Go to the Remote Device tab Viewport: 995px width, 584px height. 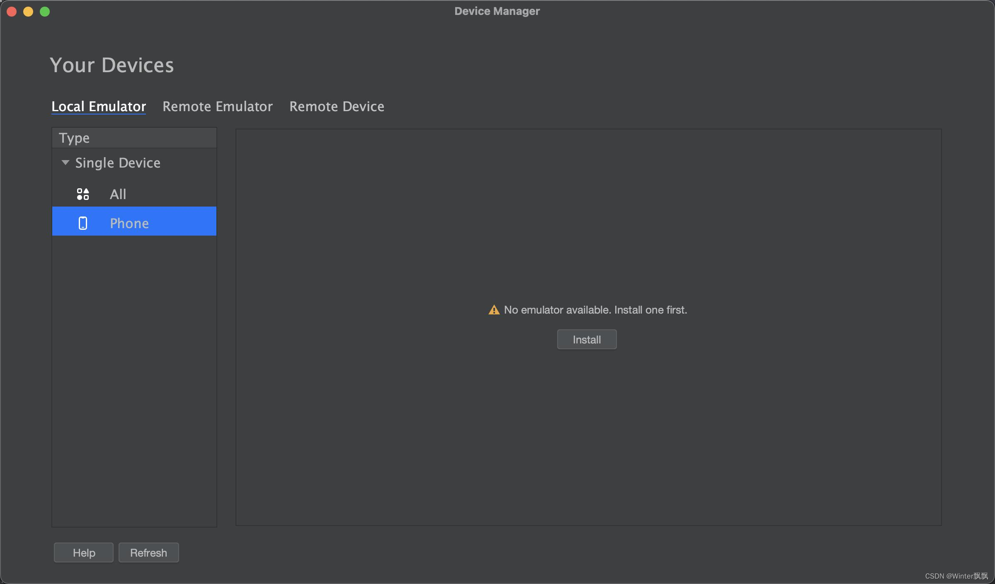click(337, 107)
